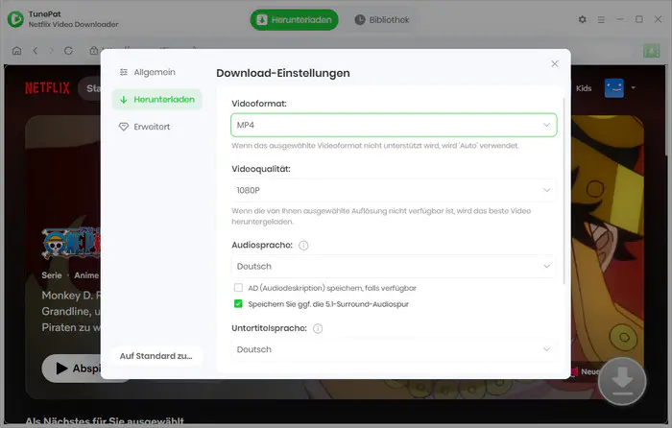
Task: Click the round download floating button
Action: click(x=622, y=381)
